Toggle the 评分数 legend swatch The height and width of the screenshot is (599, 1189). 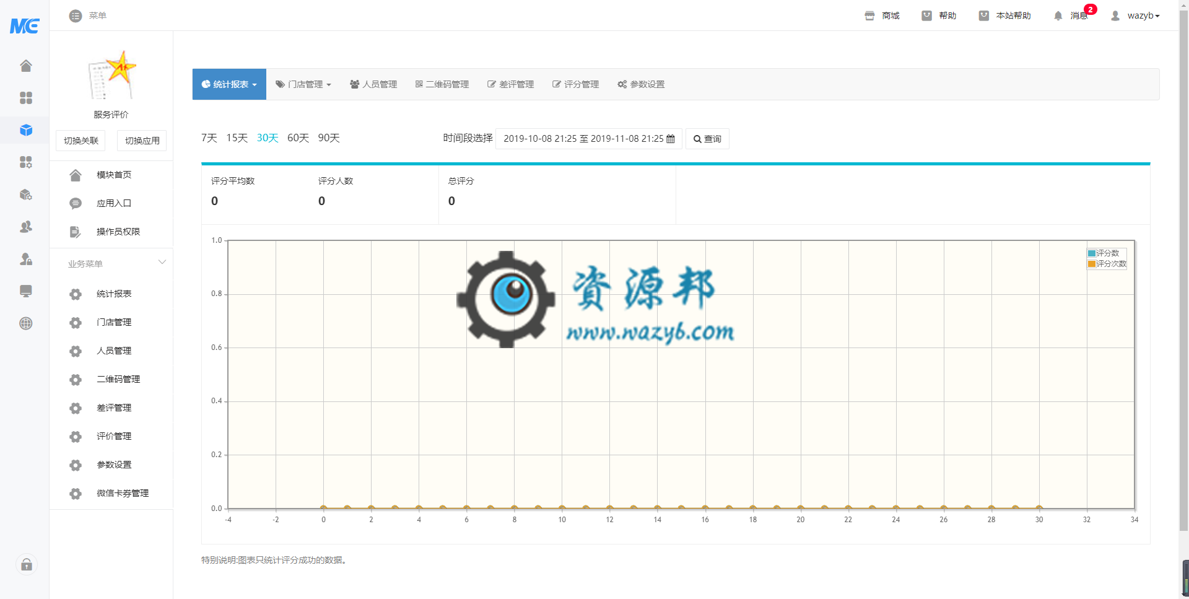point(1092,253)
